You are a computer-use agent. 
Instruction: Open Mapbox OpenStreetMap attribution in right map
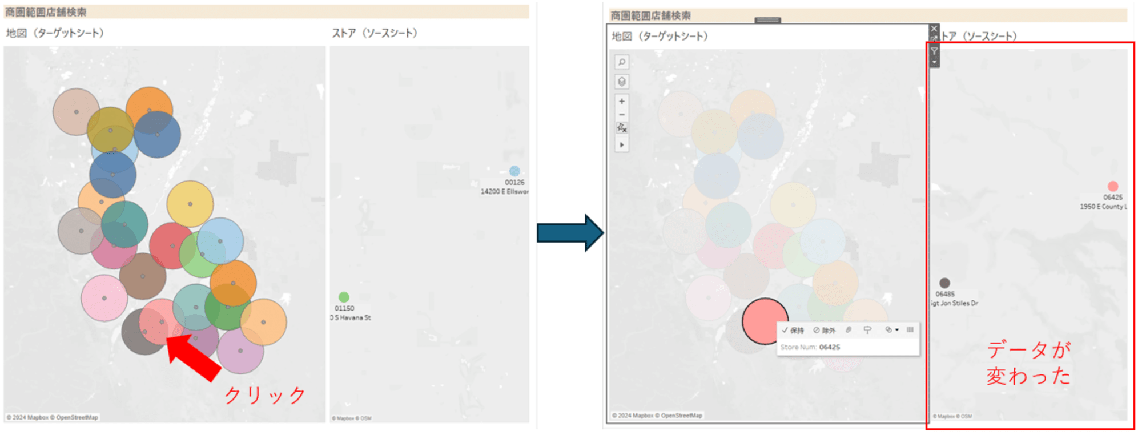[657, 416]
